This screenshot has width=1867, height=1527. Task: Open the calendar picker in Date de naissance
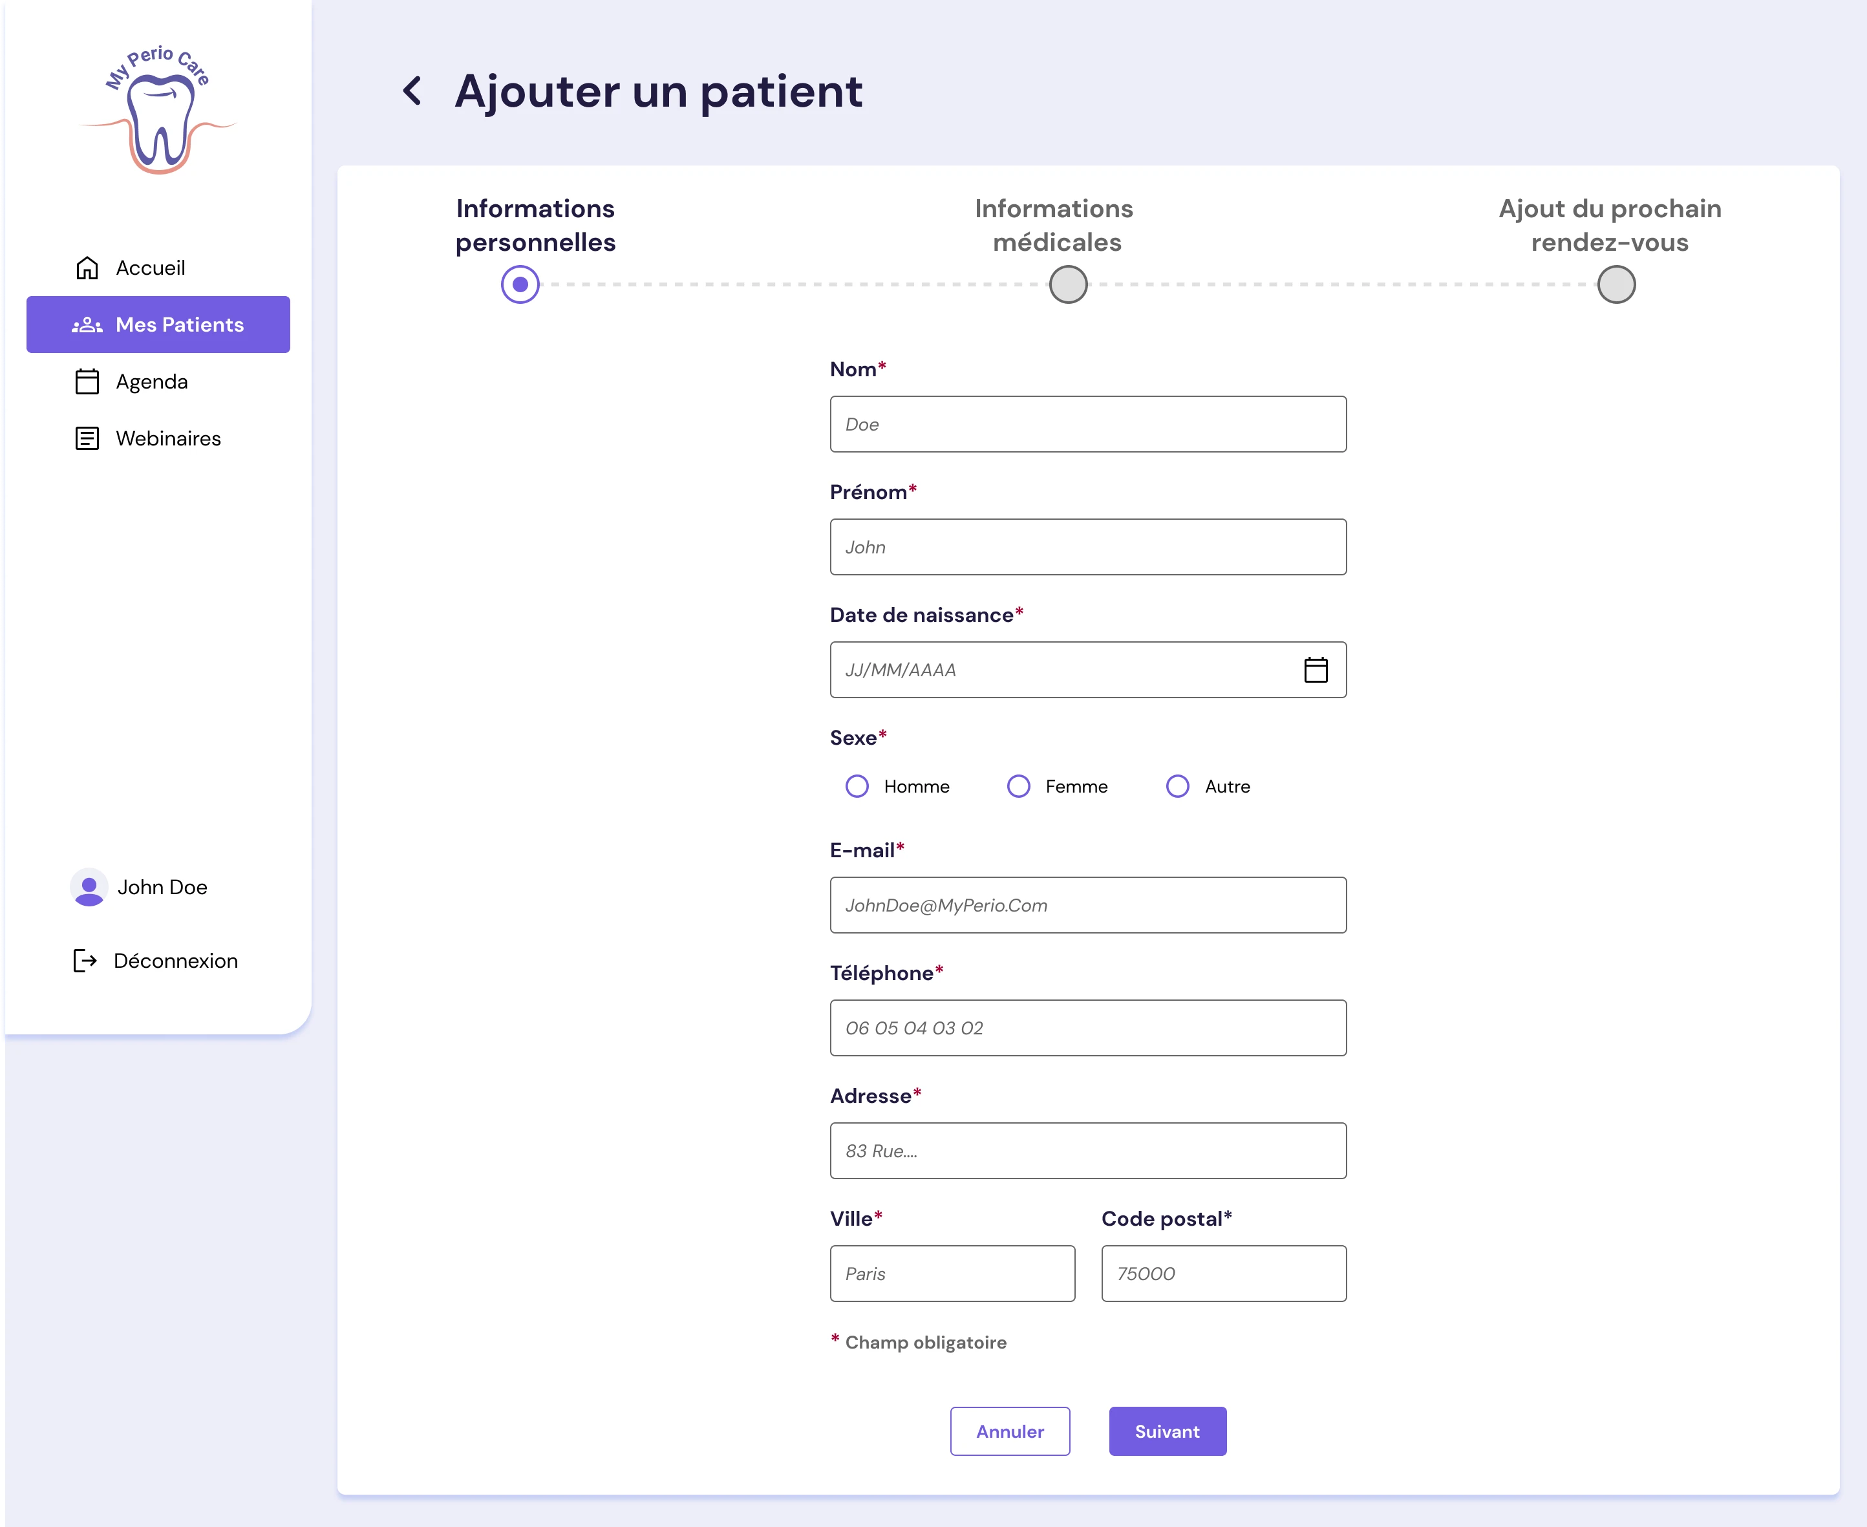(x=1315, y=669)
